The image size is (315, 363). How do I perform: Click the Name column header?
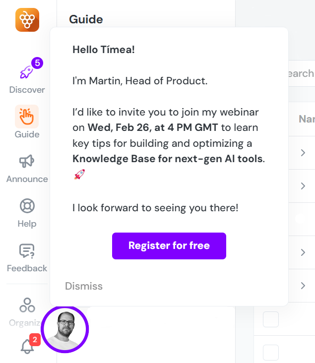pyautogui.click(x=306, y=120)
